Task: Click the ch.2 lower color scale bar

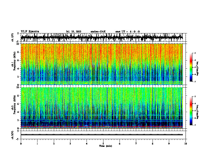Action: tap(191, 111)
